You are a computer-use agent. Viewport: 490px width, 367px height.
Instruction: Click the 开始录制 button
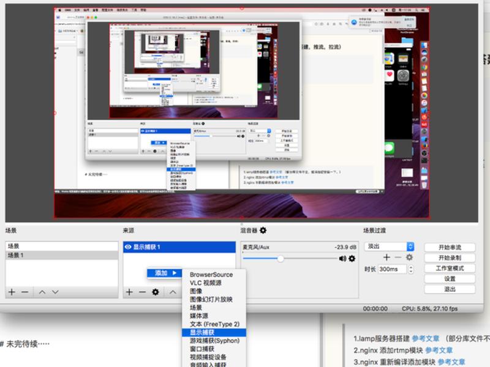[x=450, y=258]
